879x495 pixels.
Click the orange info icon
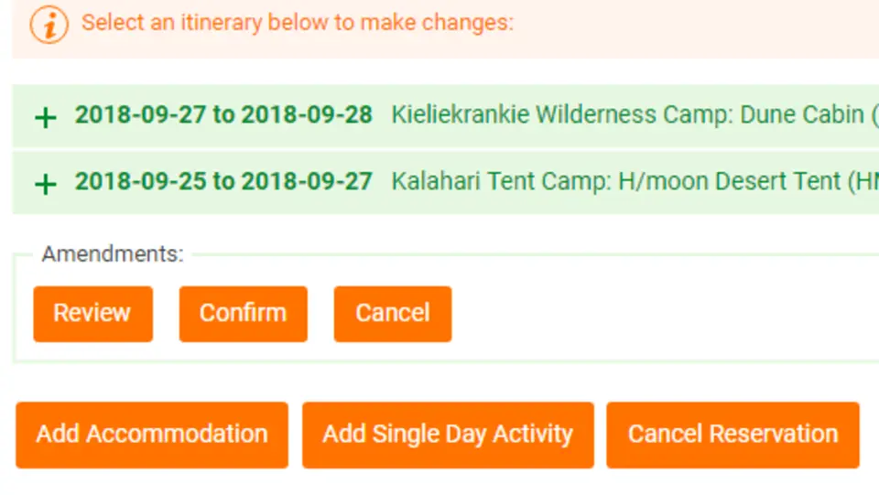[x=49, y=25]
